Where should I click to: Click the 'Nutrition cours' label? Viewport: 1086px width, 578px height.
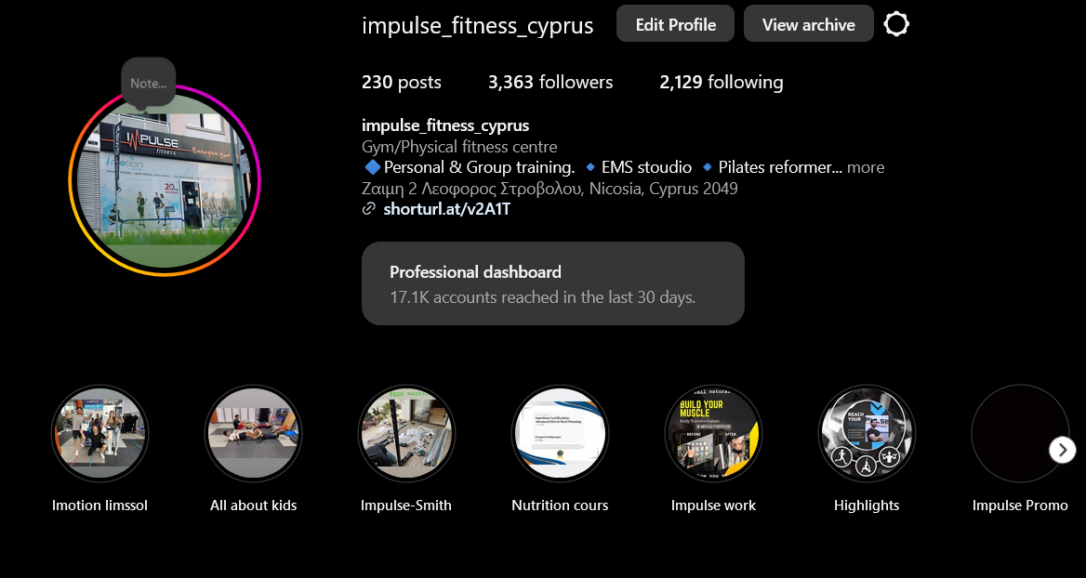(560, 506)
